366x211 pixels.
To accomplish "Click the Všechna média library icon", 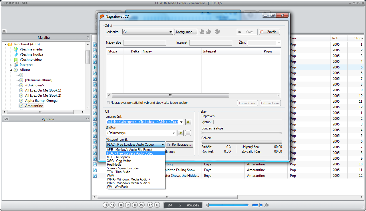I will pyautogui.click(x=16, y=49).
